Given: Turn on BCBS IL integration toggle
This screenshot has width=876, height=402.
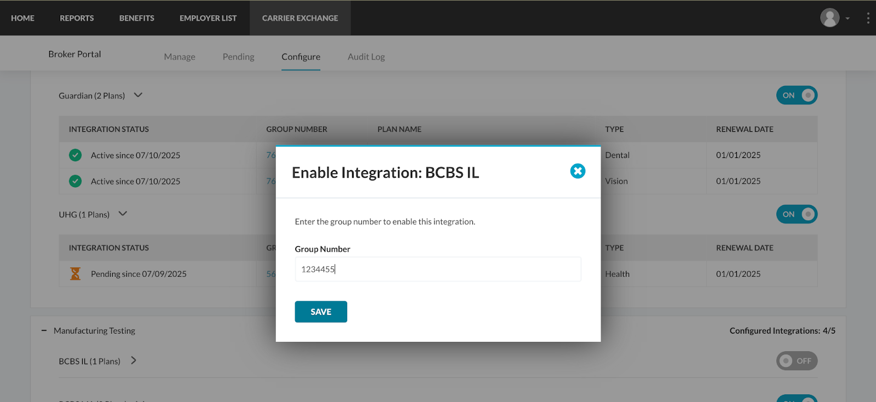Looking at the screenshot, I should tap(797, 361).
